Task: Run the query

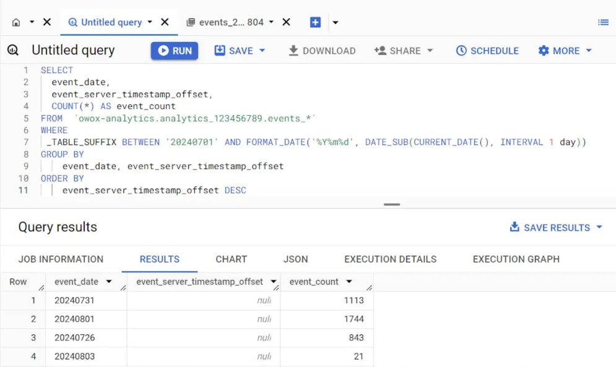Action: [175, 51]
